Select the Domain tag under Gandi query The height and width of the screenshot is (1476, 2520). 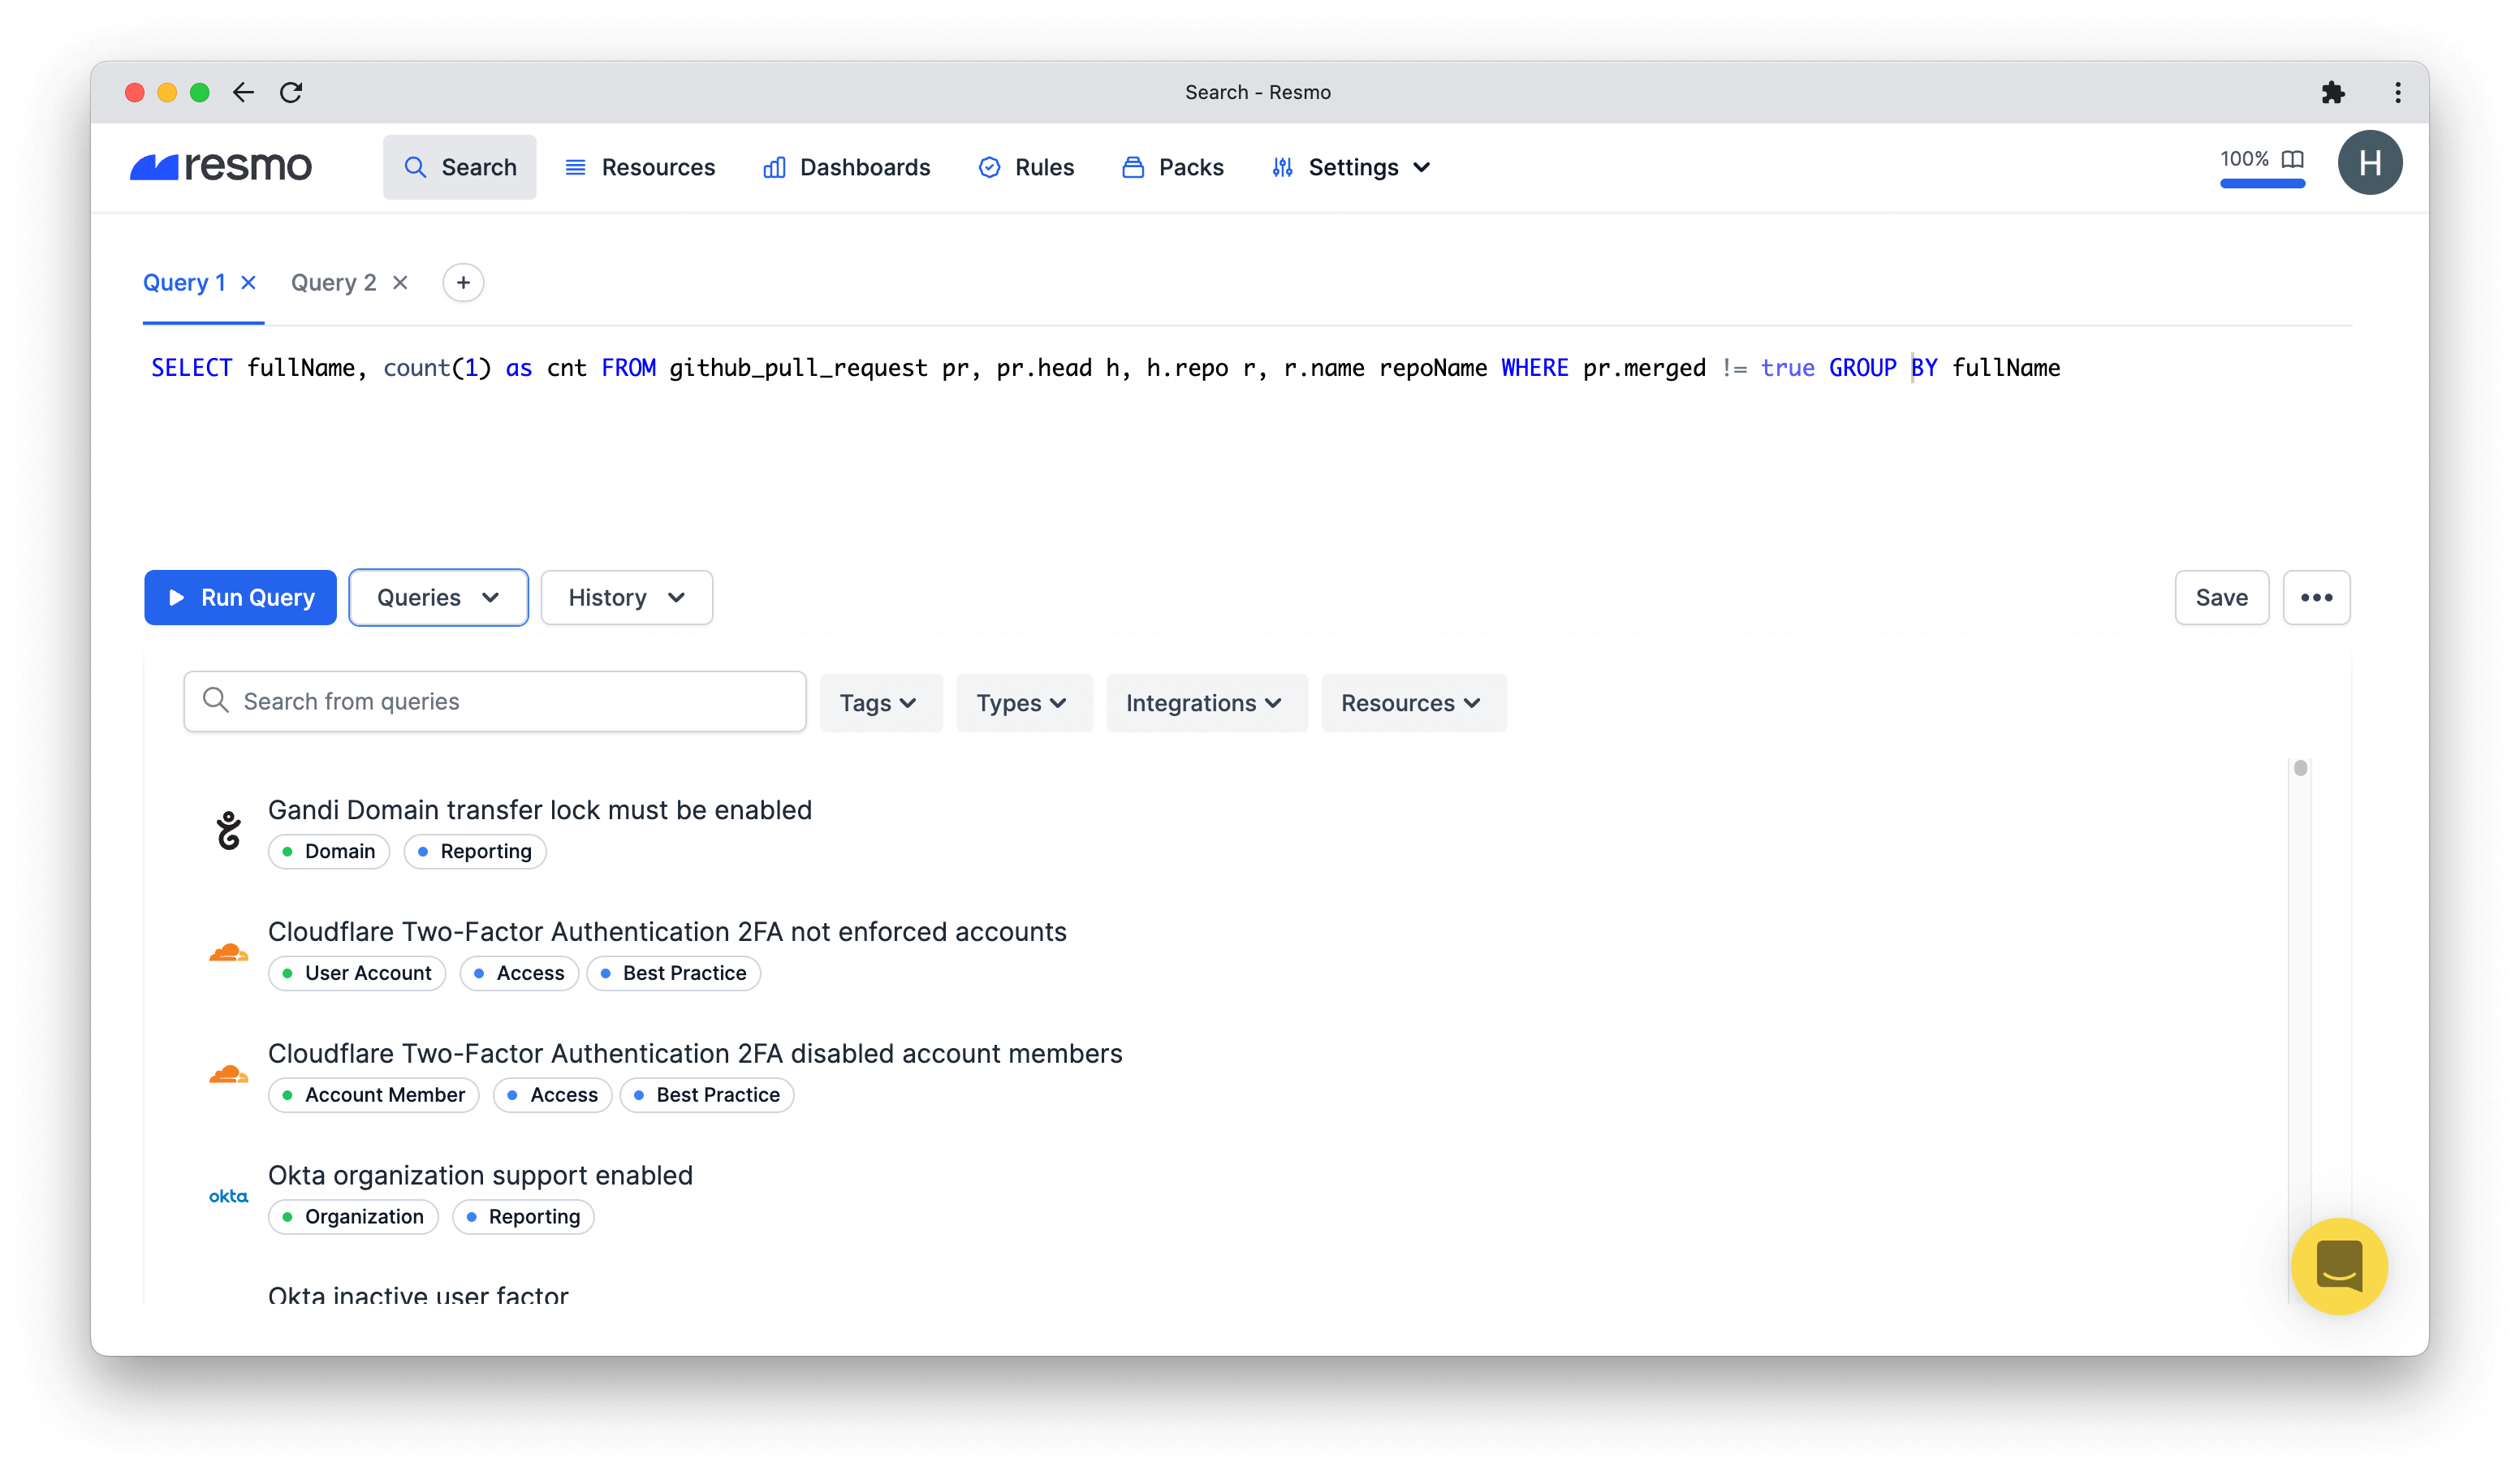329,852
